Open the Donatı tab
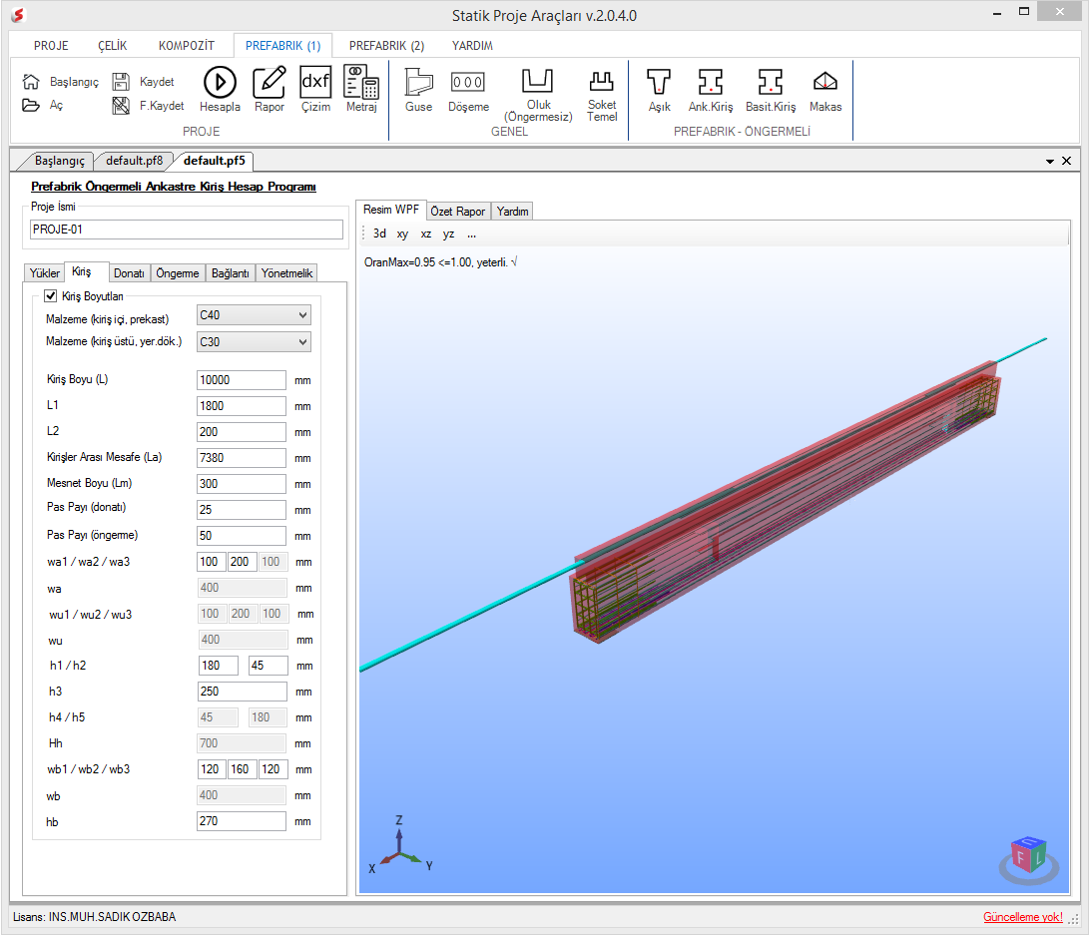Image resolution: width=1091 pixels, height=936 pixels. (x=130, y=273)
